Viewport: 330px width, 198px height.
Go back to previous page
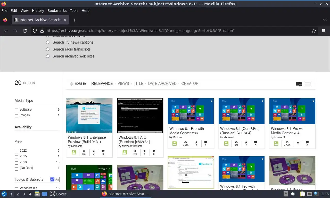coord(6,31)
